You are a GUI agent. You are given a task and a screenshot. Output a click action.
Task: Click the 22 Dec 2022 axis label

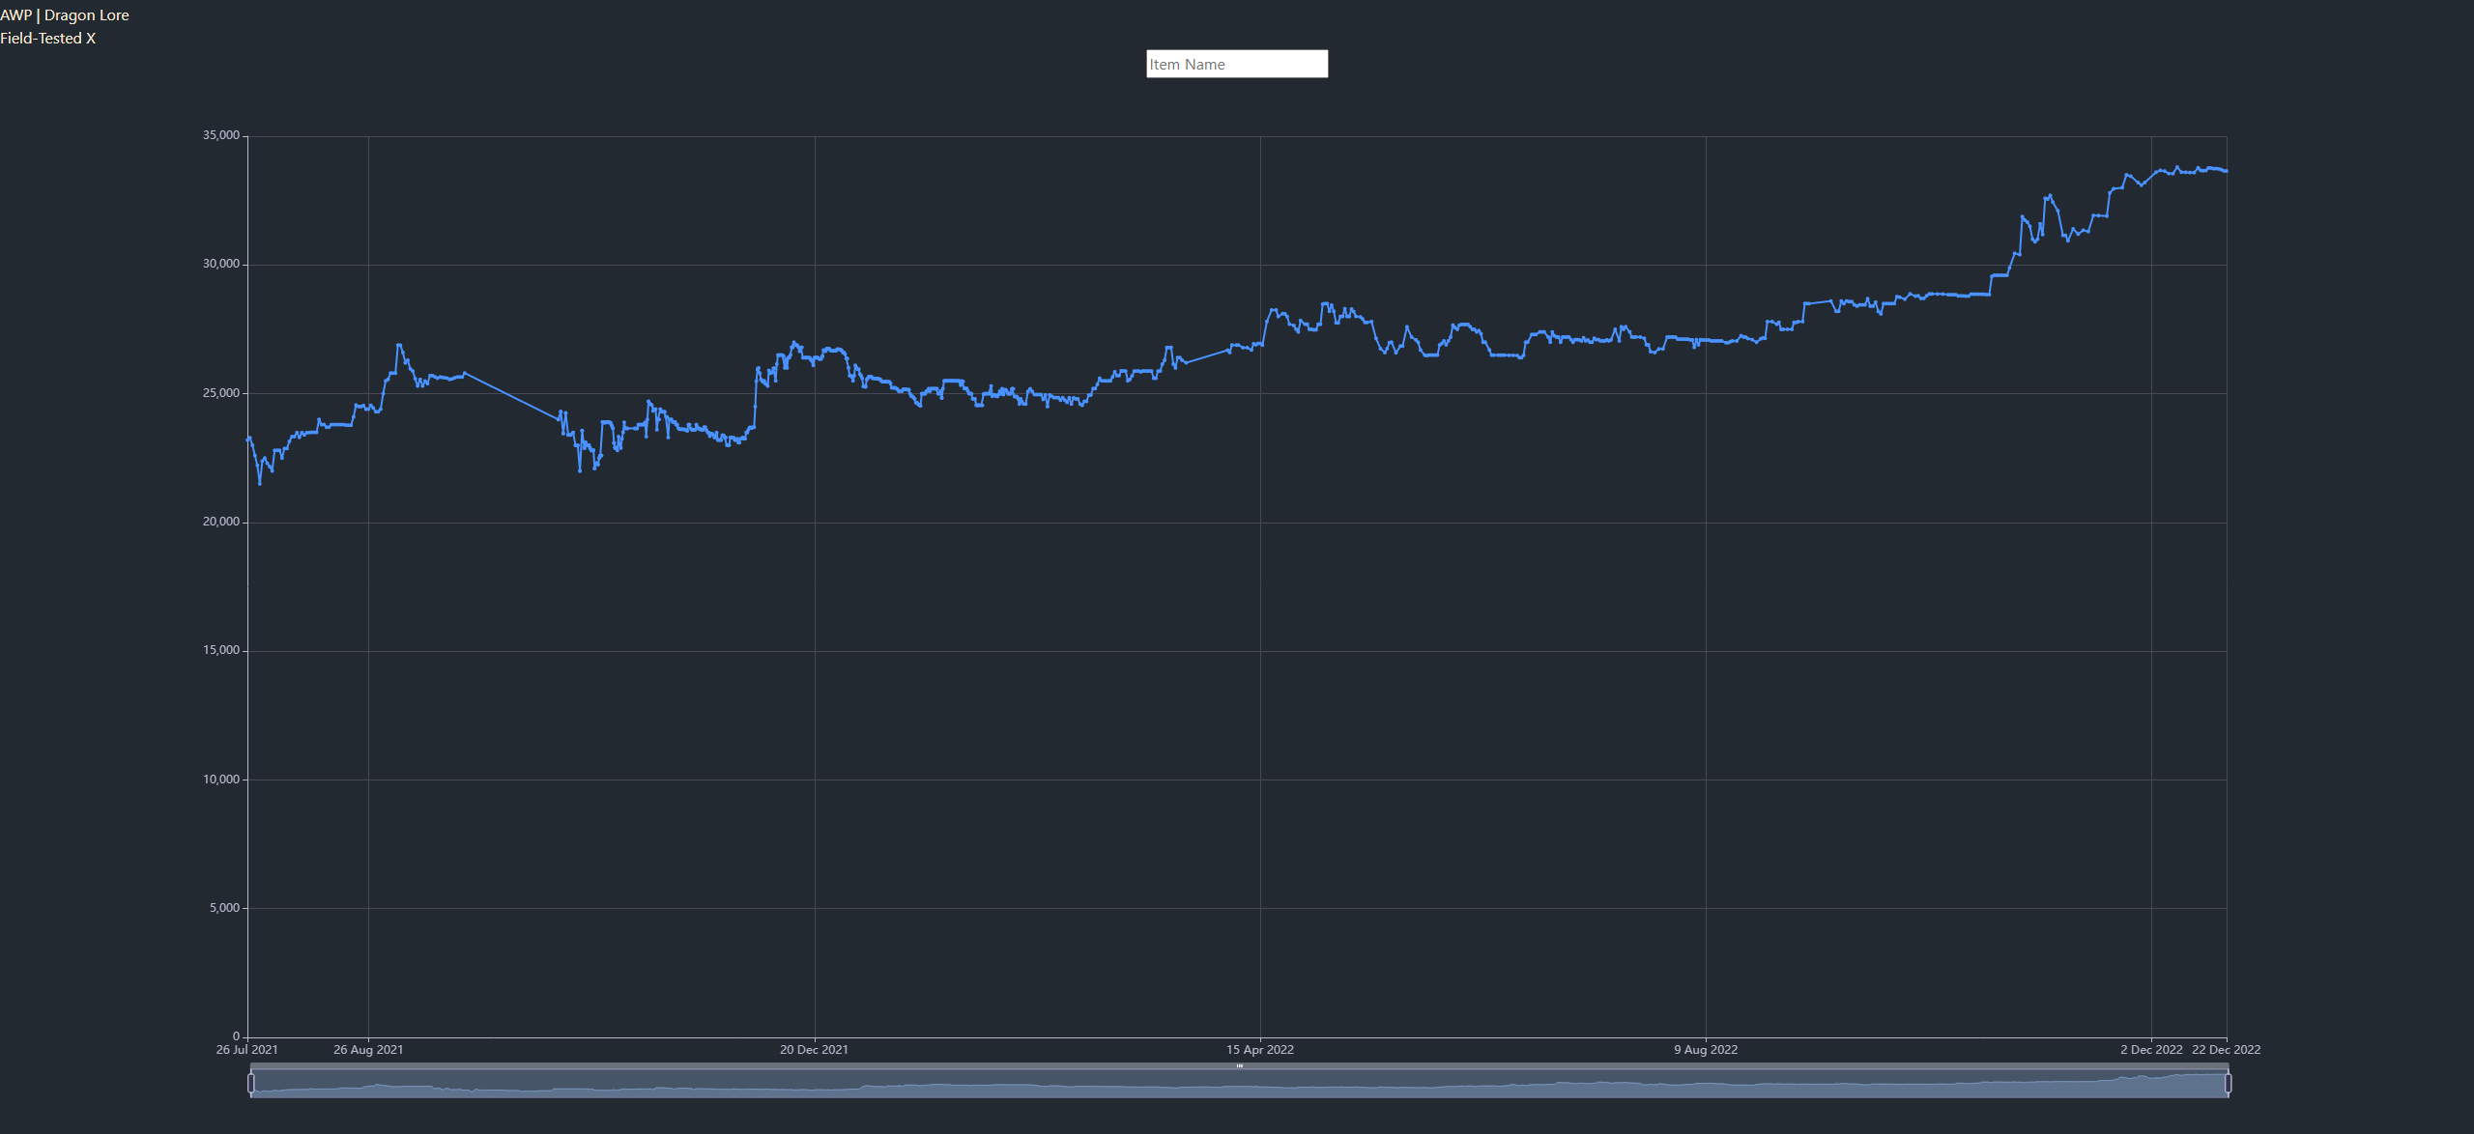point(2226,1049)
